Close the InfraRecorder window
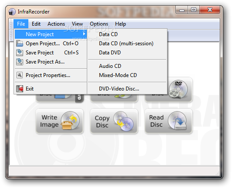The width and height of the screenshot is (232, 188). coord(210,10)
